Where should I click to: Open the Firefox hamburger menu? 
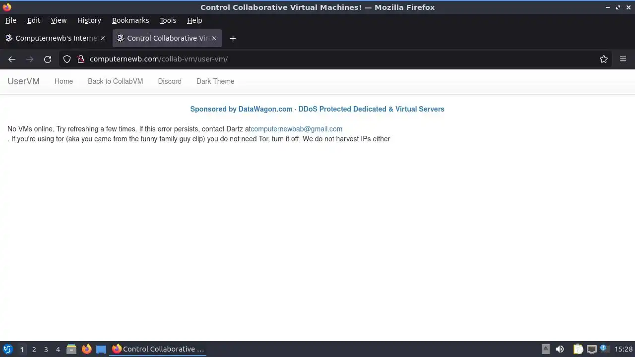pos(623,59)
